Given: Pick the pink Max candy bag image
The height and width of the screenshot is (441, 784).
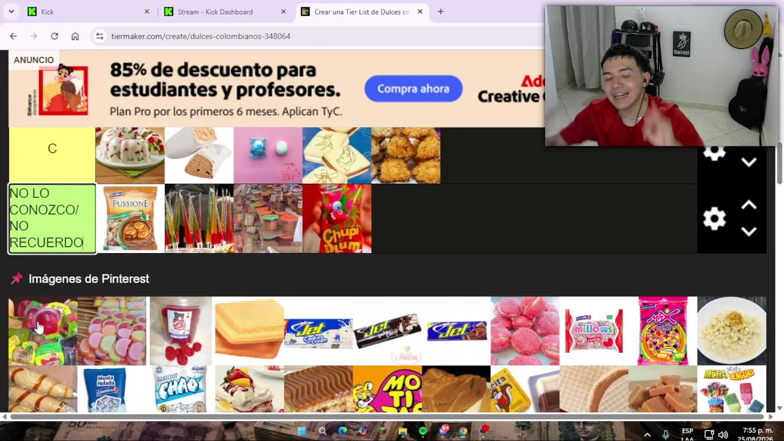Looking at the screenshot, I should point(663,331).
